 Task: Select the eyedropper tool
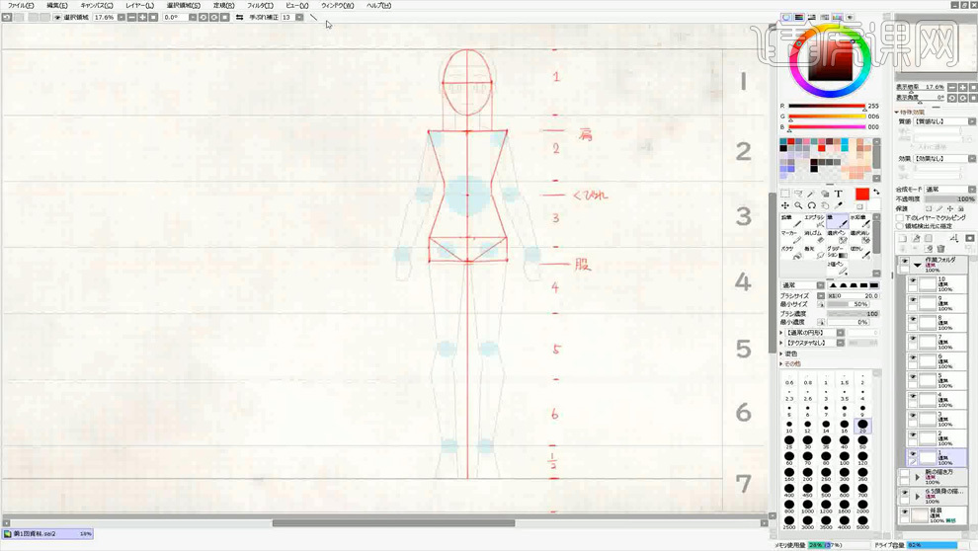839,205
